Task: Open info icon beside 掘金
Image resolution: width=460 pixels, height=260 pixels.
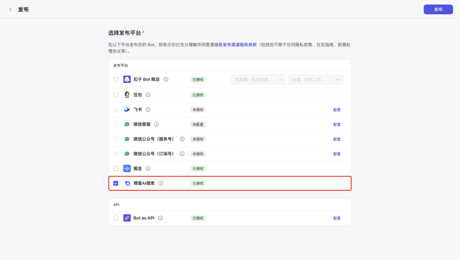Action: (148, 169)
